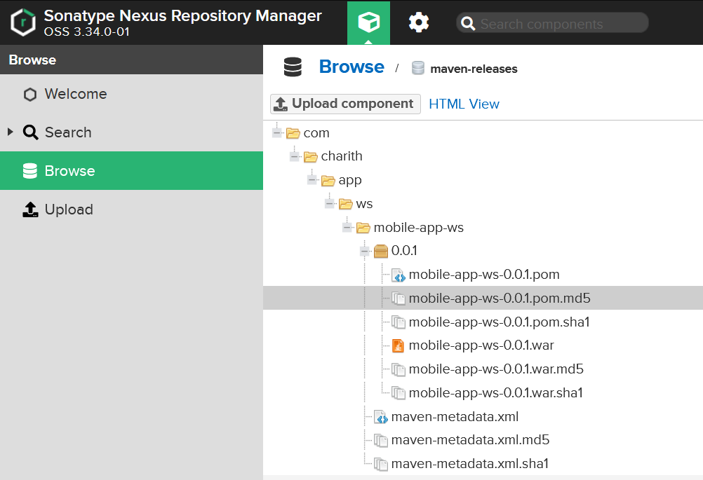Click the maven-metadata.xml file icon
This screenshot has width=703, height=480.
[381, 418]
